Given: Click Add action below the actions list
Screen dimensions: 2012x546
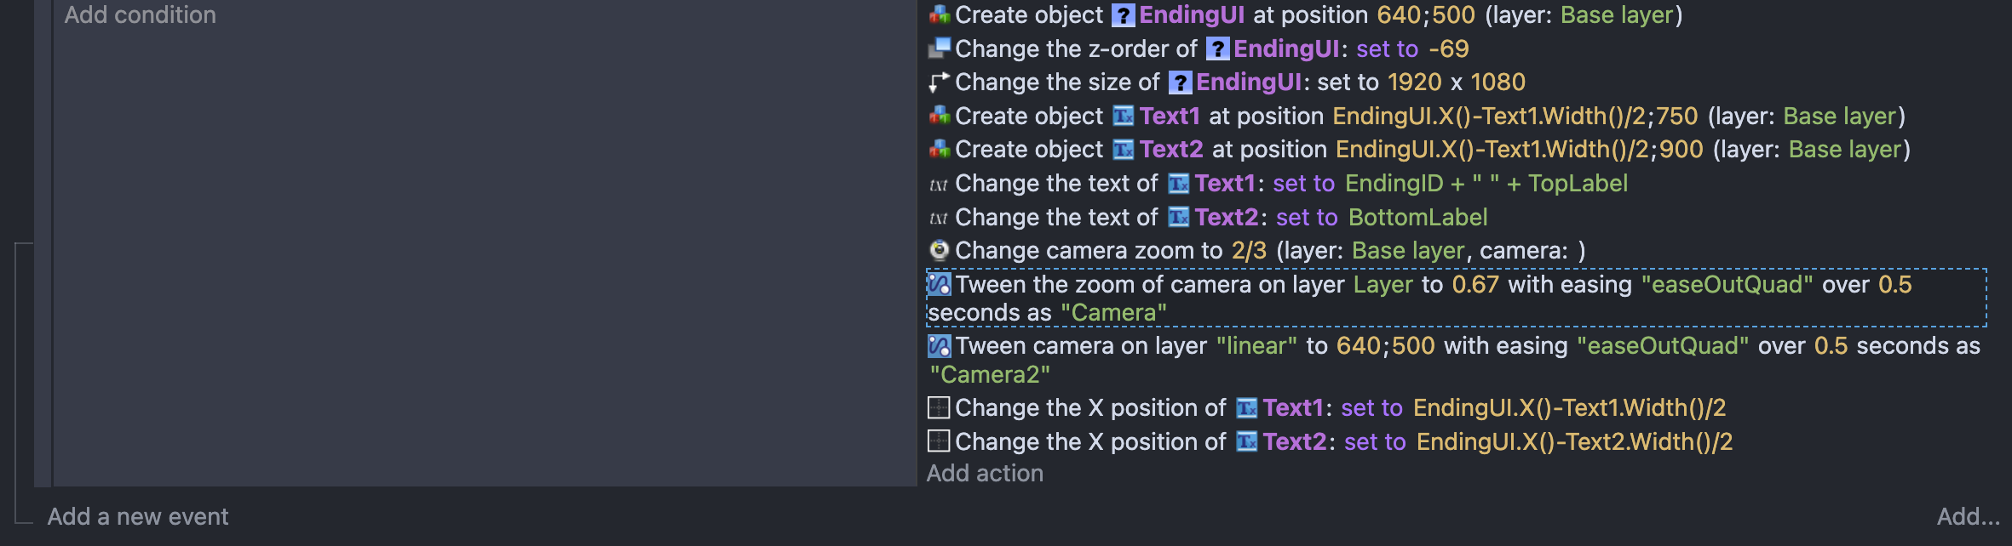Looking at the screenshot, I should (985, 474).
